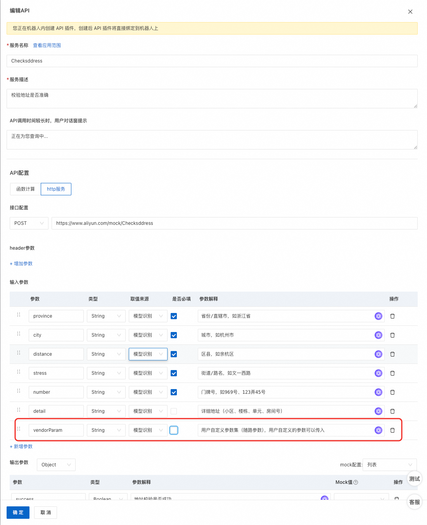427x525 pixels.
Task: Grab the drag handle of distance row
Action: [x=19, y=353]
